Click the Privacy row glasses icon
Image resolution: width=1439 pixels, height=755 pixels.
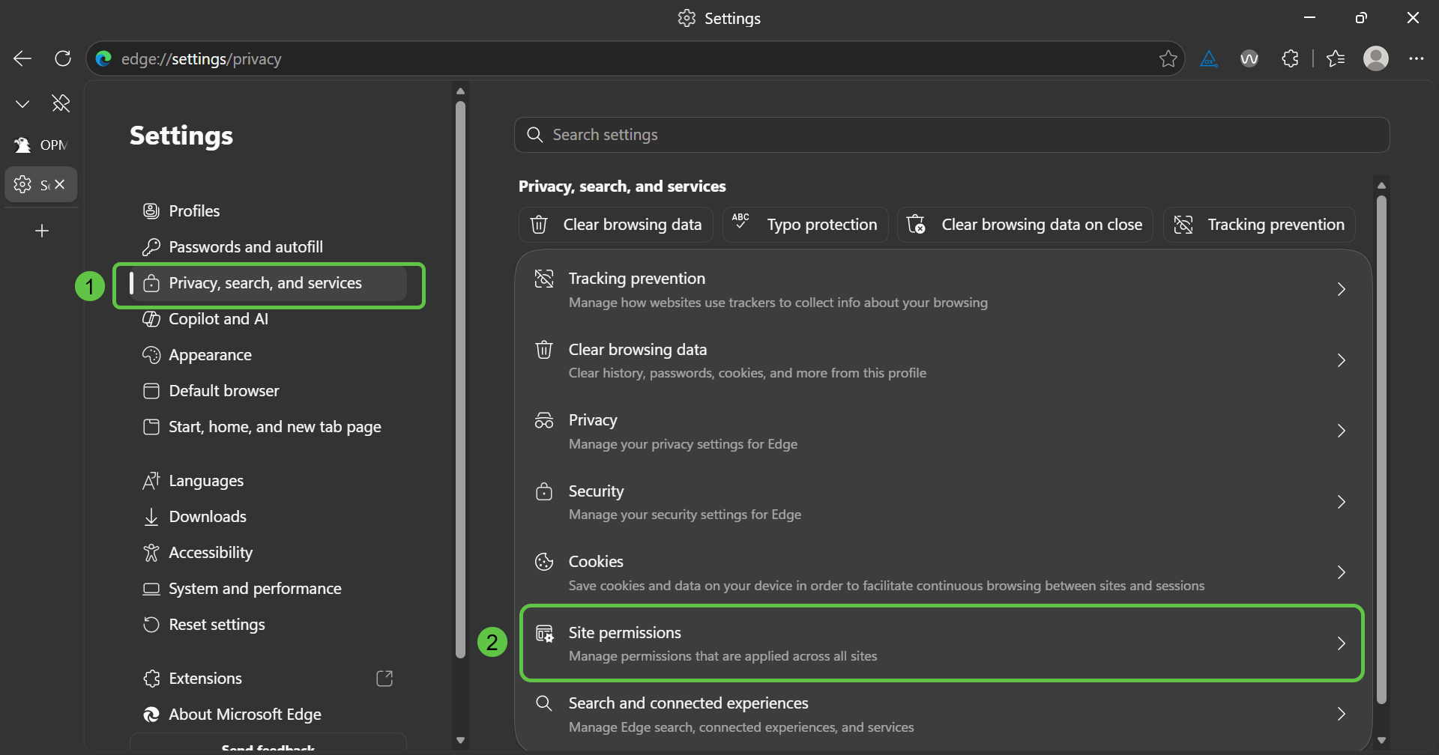(x=544, y=420)
